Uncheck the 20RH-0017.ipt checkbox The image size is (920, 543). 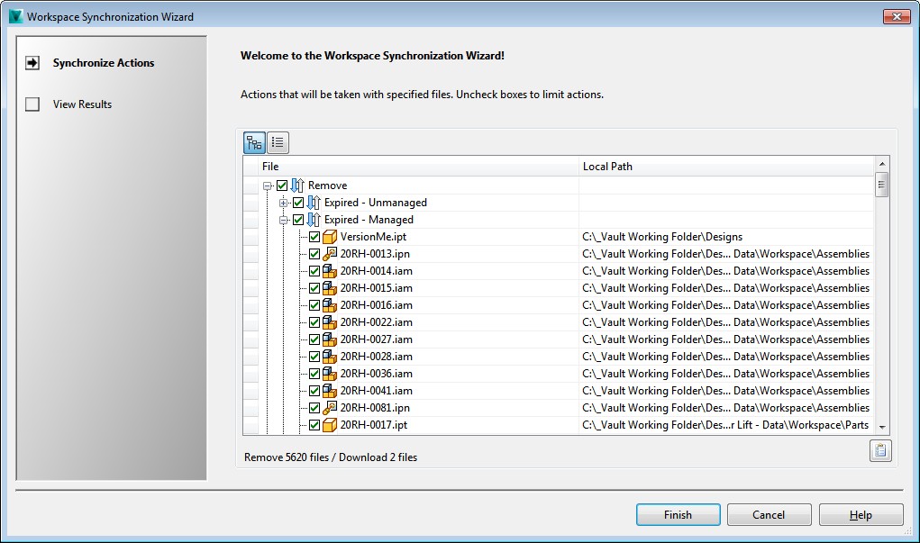314,424
